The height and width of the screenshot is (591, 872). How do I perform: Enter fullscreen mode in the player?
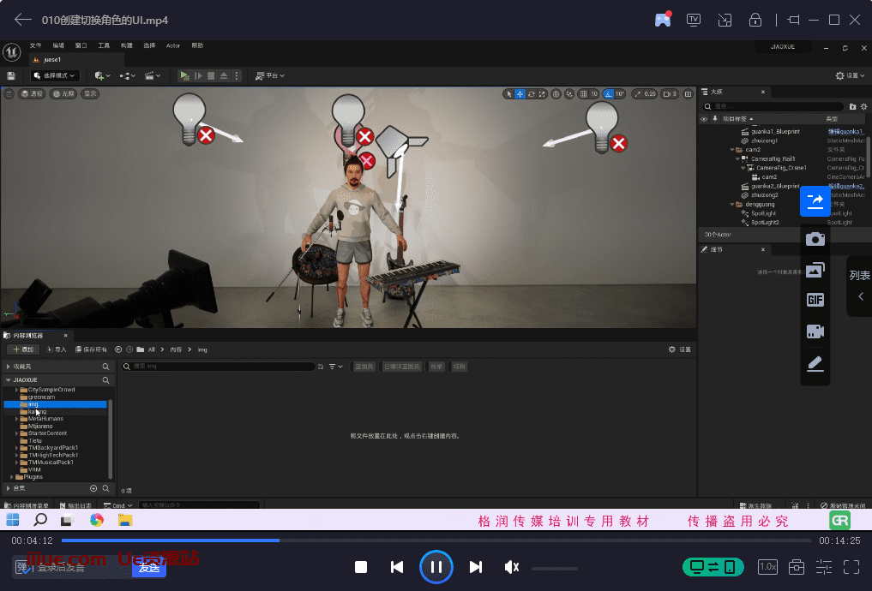(851, 567)
